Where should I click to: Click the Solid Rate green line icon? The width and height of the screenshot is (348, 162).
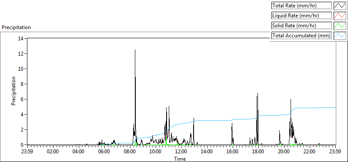click(340, 26)
